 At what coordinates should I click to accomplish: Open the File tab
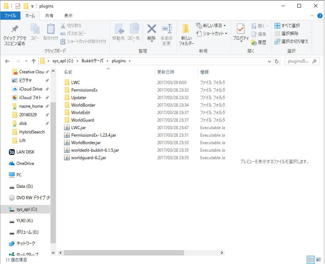(10, 16)
